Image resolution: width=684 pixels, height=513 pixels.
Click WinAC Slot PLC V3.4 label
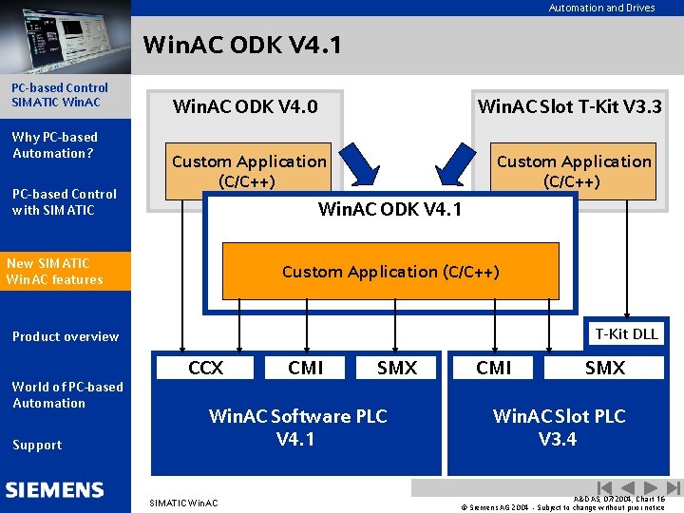click(x=559, y=427)
